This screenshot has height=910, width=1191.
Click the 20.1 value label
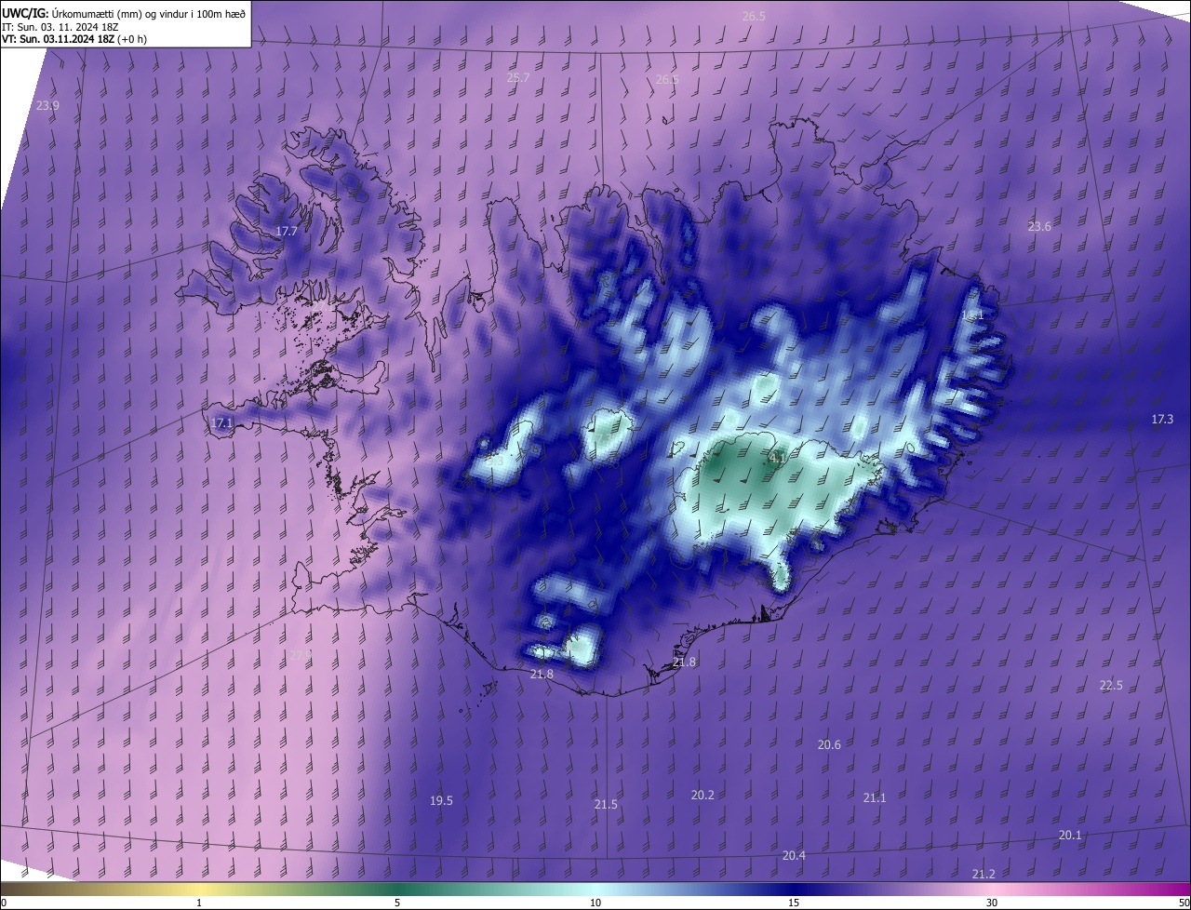point(1070,836)
